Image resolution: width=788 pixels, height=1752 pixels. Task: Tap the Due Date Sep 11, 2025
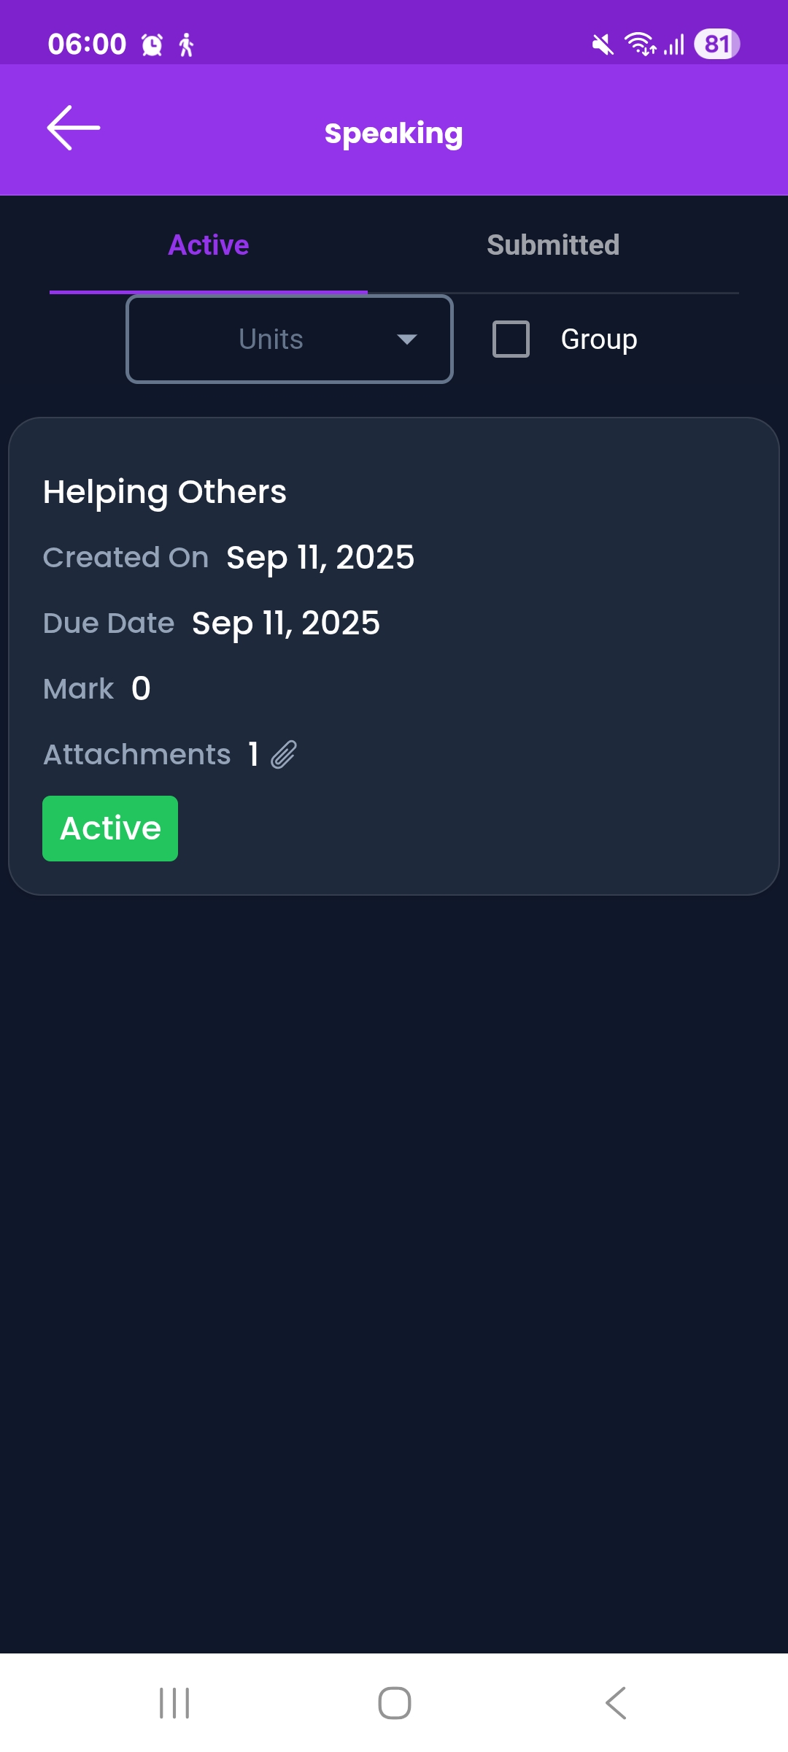[x=285, y=623]
